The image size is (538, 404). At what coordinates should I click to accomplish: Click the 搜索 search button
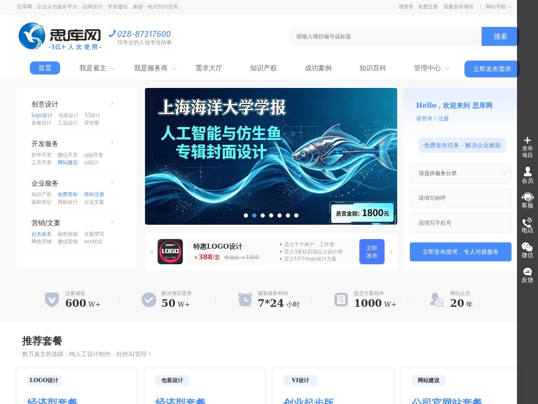point(500,37)
